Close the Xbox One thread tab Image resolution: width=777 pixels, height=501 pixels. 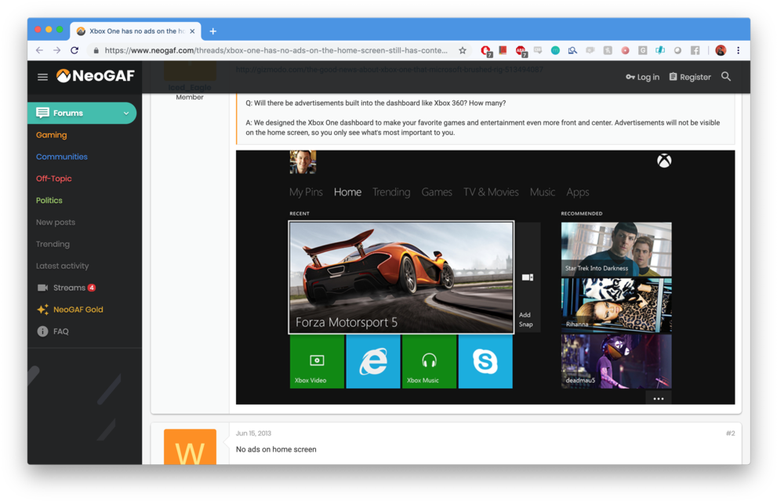click(x=192, y=31)
